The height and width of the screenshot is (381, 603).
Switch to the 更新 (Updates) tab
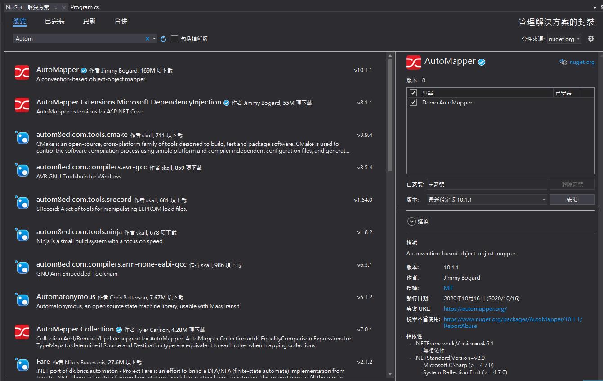click(x=89, y=21)
